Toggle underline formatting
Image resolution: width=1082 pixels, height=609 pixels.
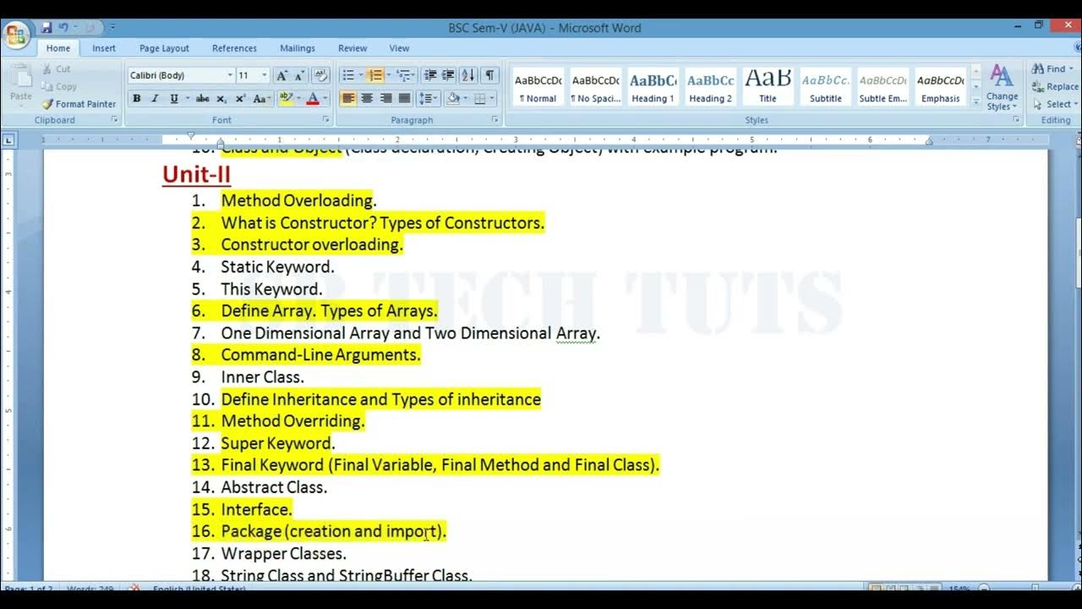click(x=173, y=99)
